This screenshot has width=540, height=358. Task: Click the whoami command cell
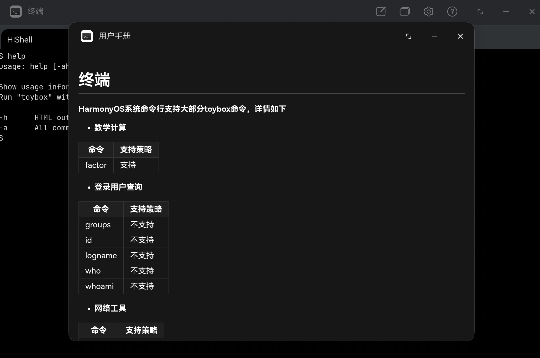[99, 286]
